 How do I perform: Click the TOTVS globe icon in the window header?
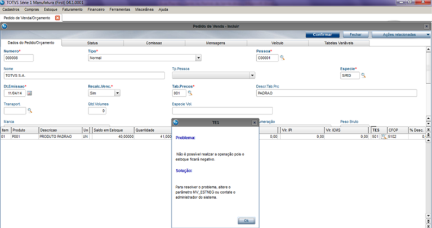coord(4,26)
